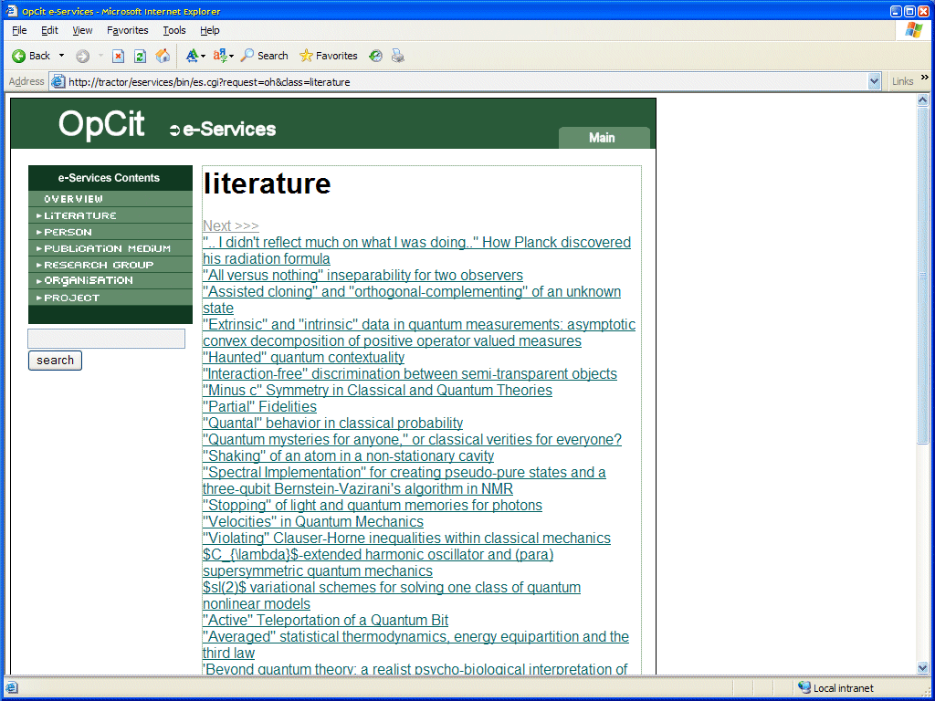Click the Local intranet zone indicator
Viewport: 935px width, 701px height.
835,688
